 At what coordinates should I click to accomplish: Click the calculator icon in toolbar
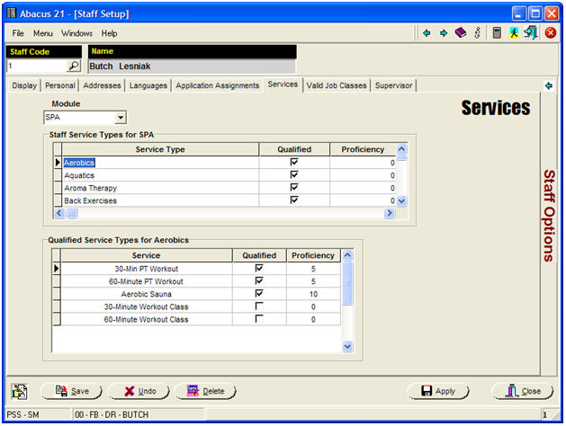(x=496, y=33)
